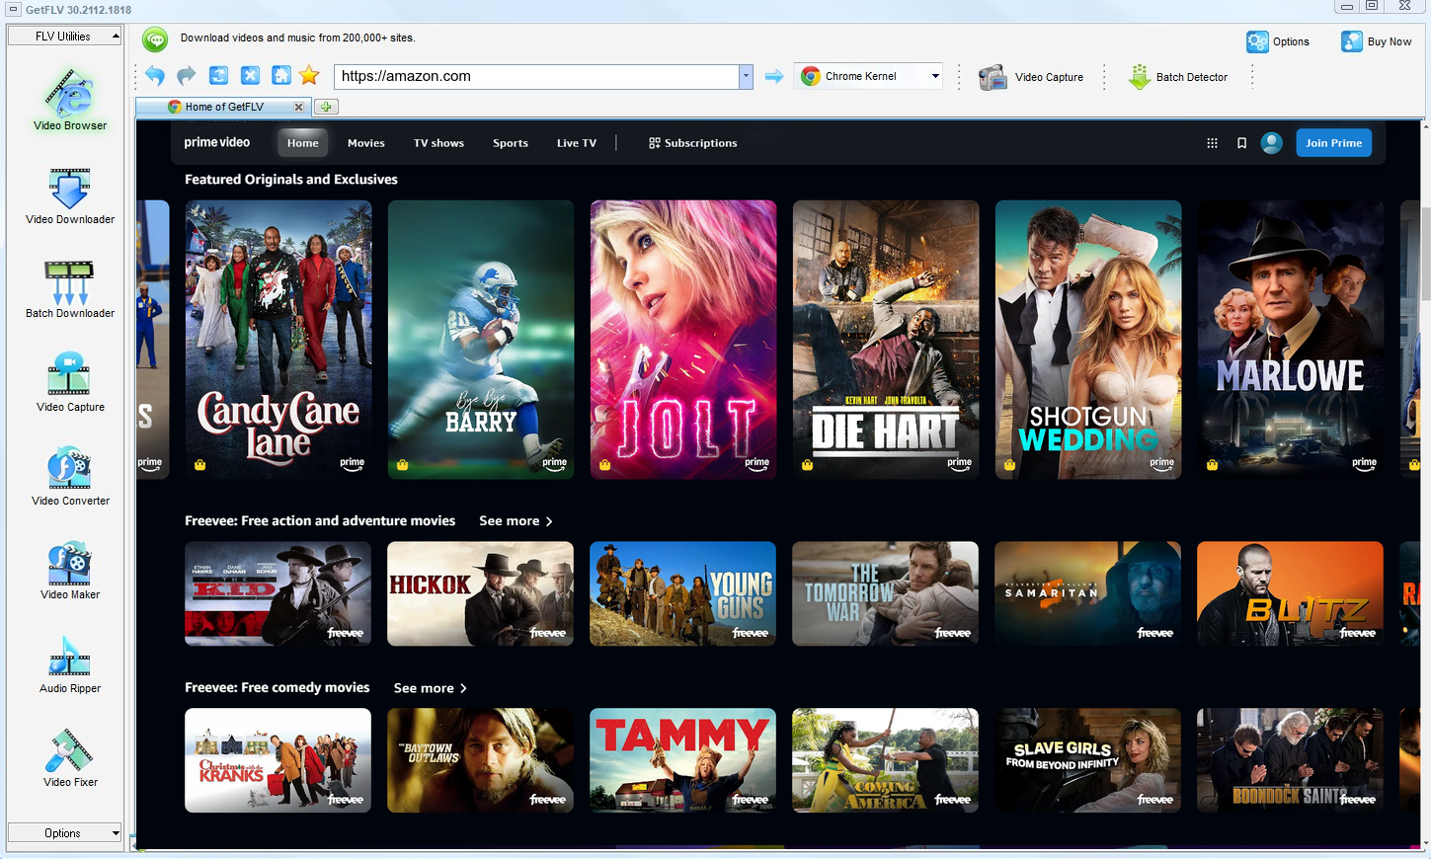This screenshot has height=859, width=1431.
Task: Open Baytown Outlaws thumbnail
Action: click(480, 760)
